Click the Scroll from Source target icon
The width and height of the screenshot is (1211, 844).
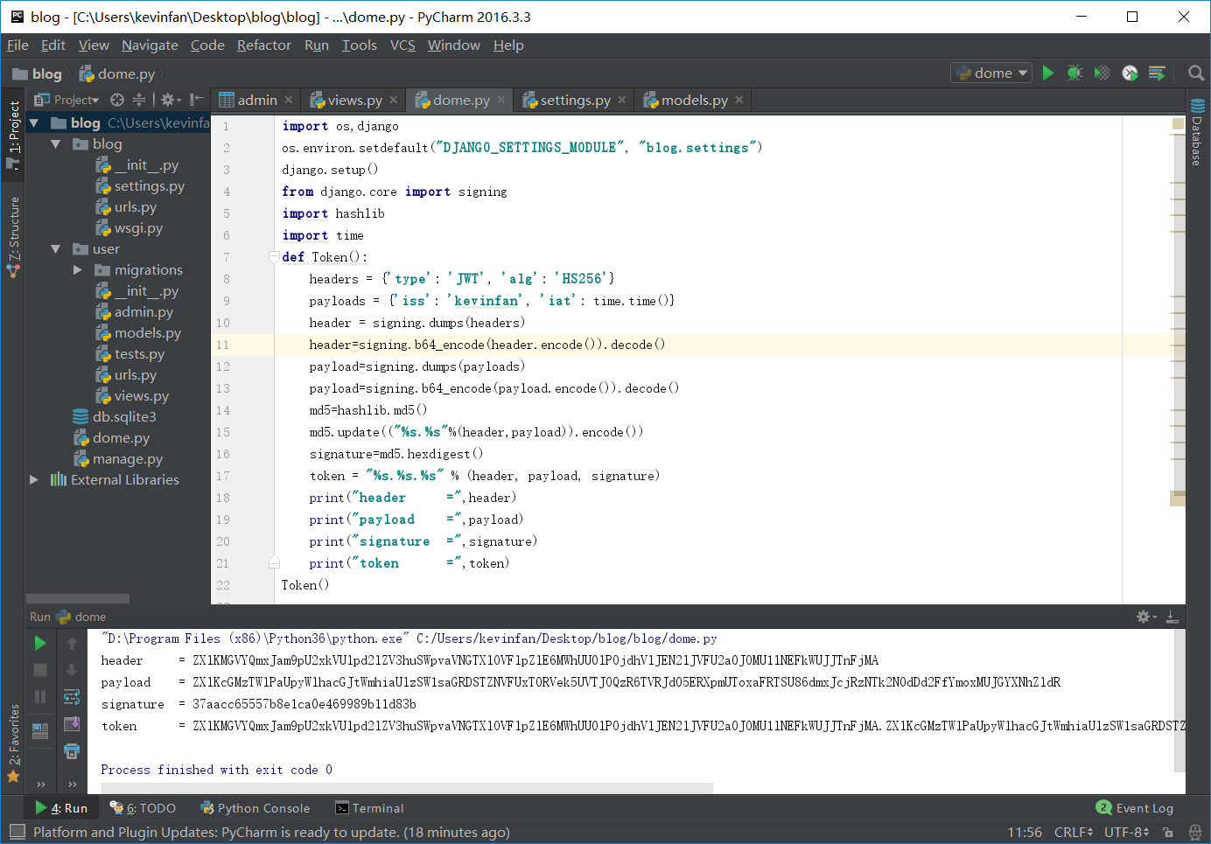(x=117, y=101)
